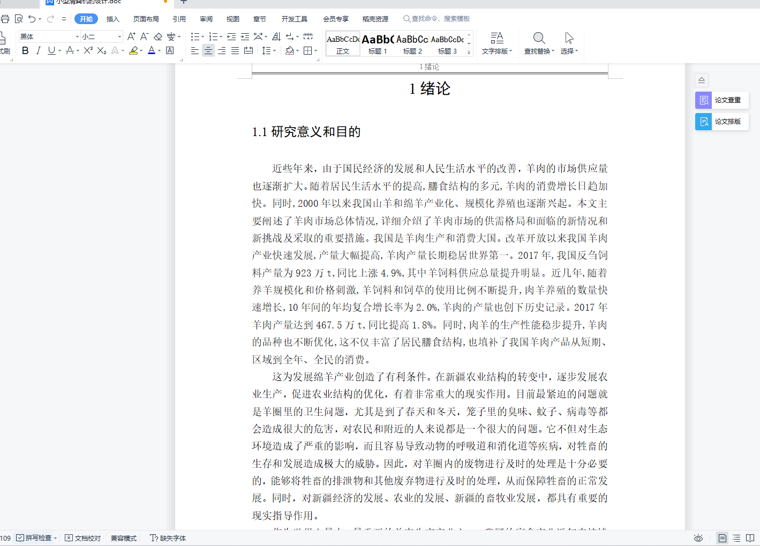Apply the 标题 1 style

(378, 43)
